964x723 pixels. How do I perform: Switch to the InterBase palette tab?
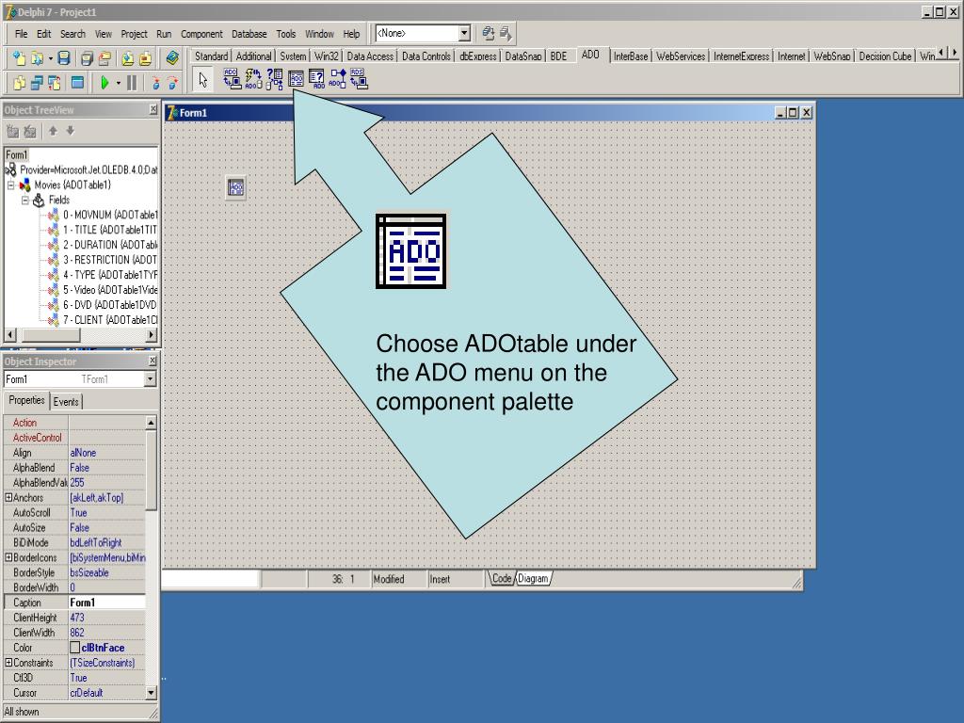click(631, 56)
